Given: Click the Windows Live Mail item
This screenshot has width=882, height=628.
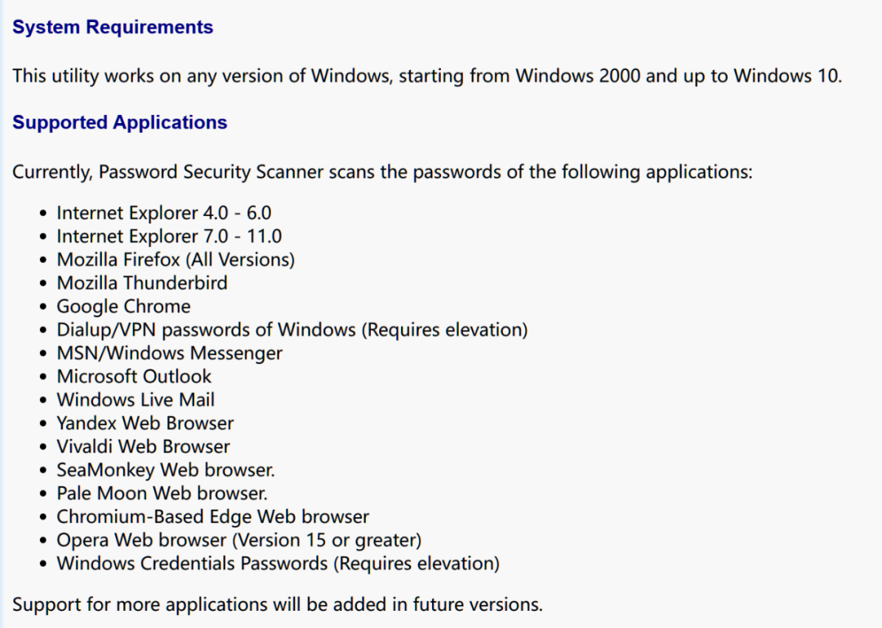Looking at the screenshot, I should (136, 400).
